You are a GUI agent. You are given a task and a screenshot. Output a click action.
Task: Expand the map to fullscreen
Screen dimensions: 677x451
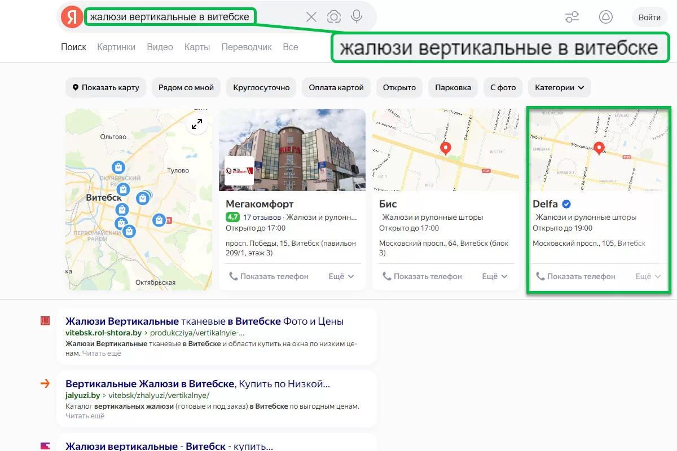point(197,125)
